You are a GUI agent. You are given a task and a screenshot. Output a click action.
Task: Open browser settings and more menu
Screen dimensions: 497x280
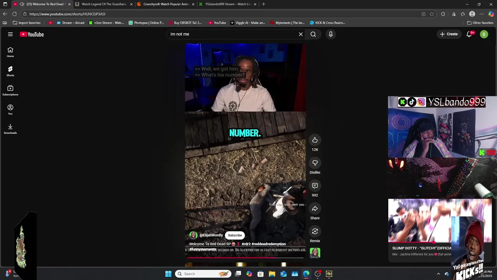click(481, 14)
